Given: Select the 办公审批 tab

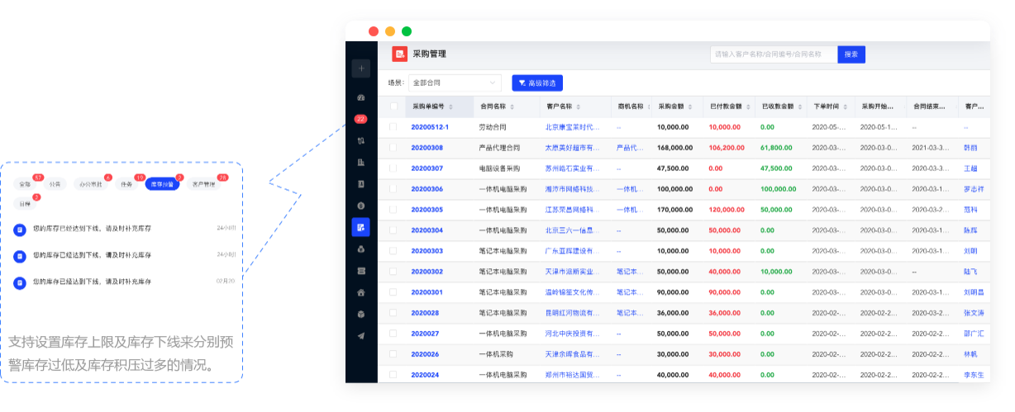Looking at the screenshot, I should pyautogui.click(x=89, y=184).
